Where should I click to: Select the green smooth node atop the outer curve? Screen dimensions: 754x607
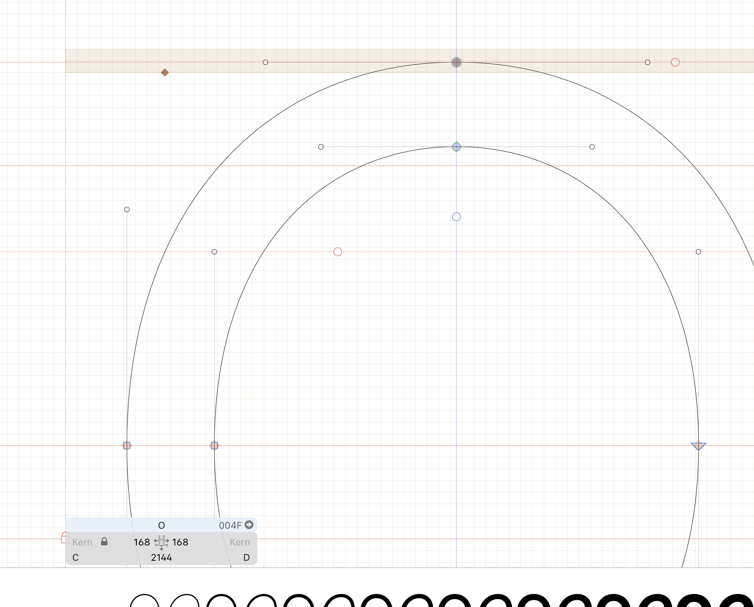pos(456,62)
